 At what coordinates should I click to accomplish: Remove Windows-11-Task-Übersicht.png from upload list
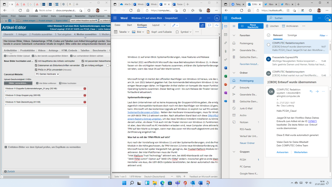85,102
